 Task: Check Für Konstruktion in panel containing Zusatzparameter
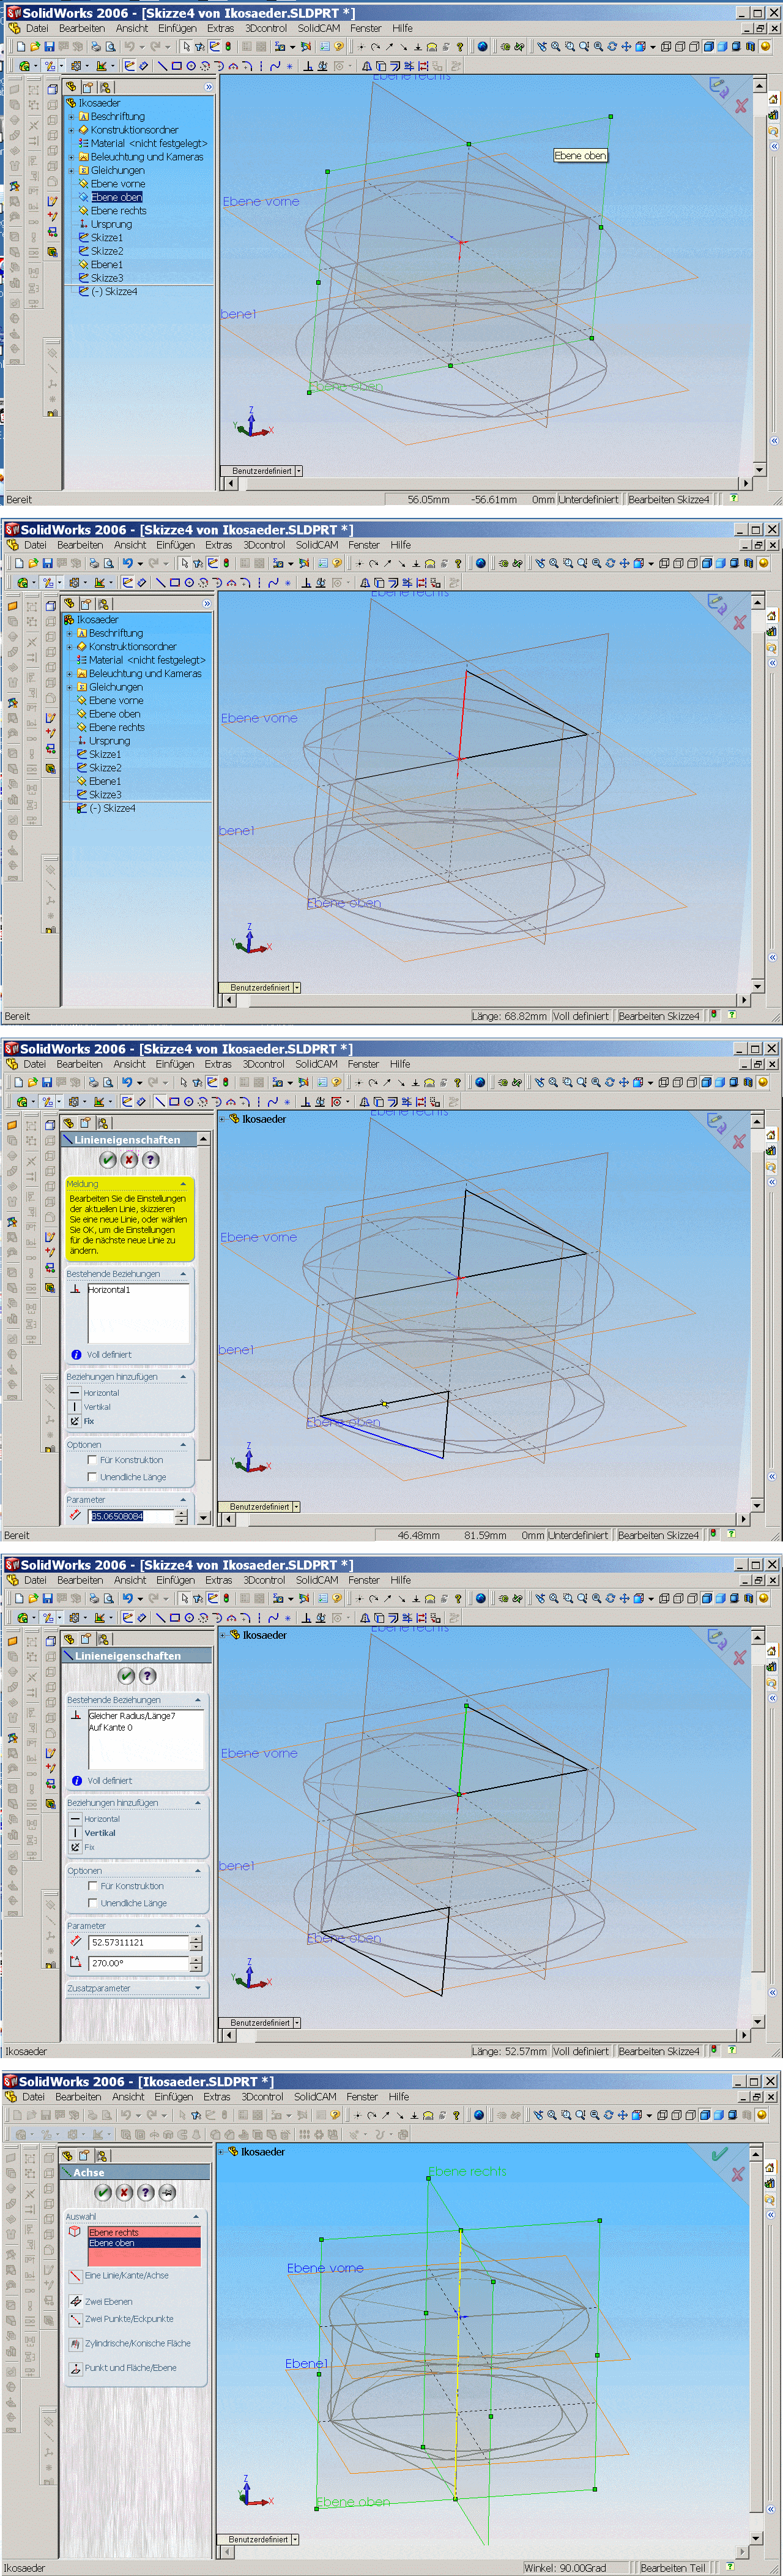92,1886
